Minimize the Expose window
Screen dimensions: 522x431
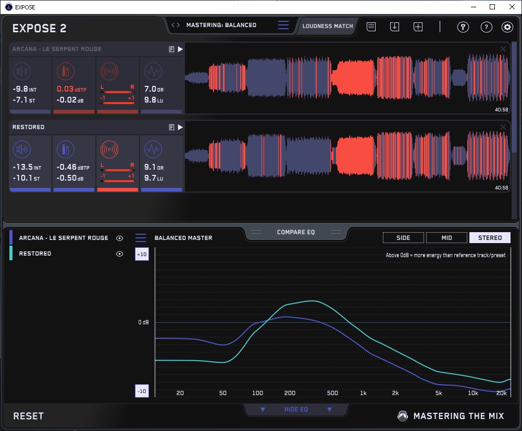pyautogui.click(x=474, y=7)
